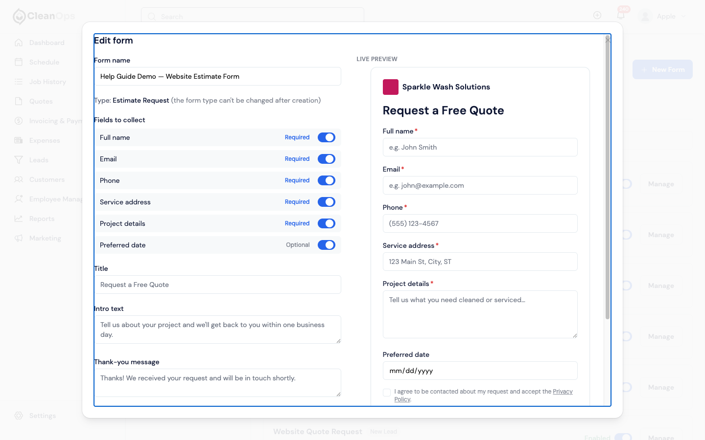Screen dimensions: 705x440
Task: Close the Edit form dialog
Action: pos(608,40)
